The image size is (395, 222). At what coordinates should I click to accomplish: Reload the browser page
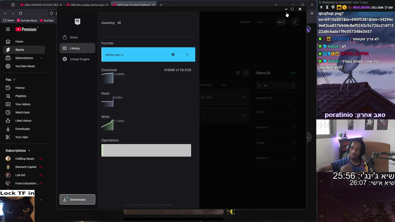point(20,13)
